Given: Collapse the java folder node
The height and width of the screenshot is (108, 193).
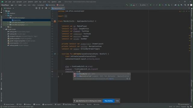Looking at the screenshot, I should tap(6, 16).
